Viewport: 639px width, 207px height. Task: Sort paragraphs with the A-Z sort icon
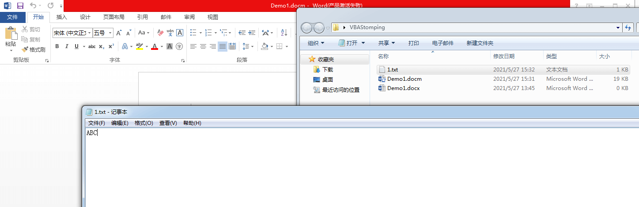[x=284, y=33]
